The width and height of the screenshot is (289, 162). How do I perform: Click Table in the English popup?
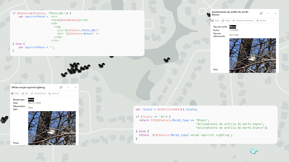[15, 94]
